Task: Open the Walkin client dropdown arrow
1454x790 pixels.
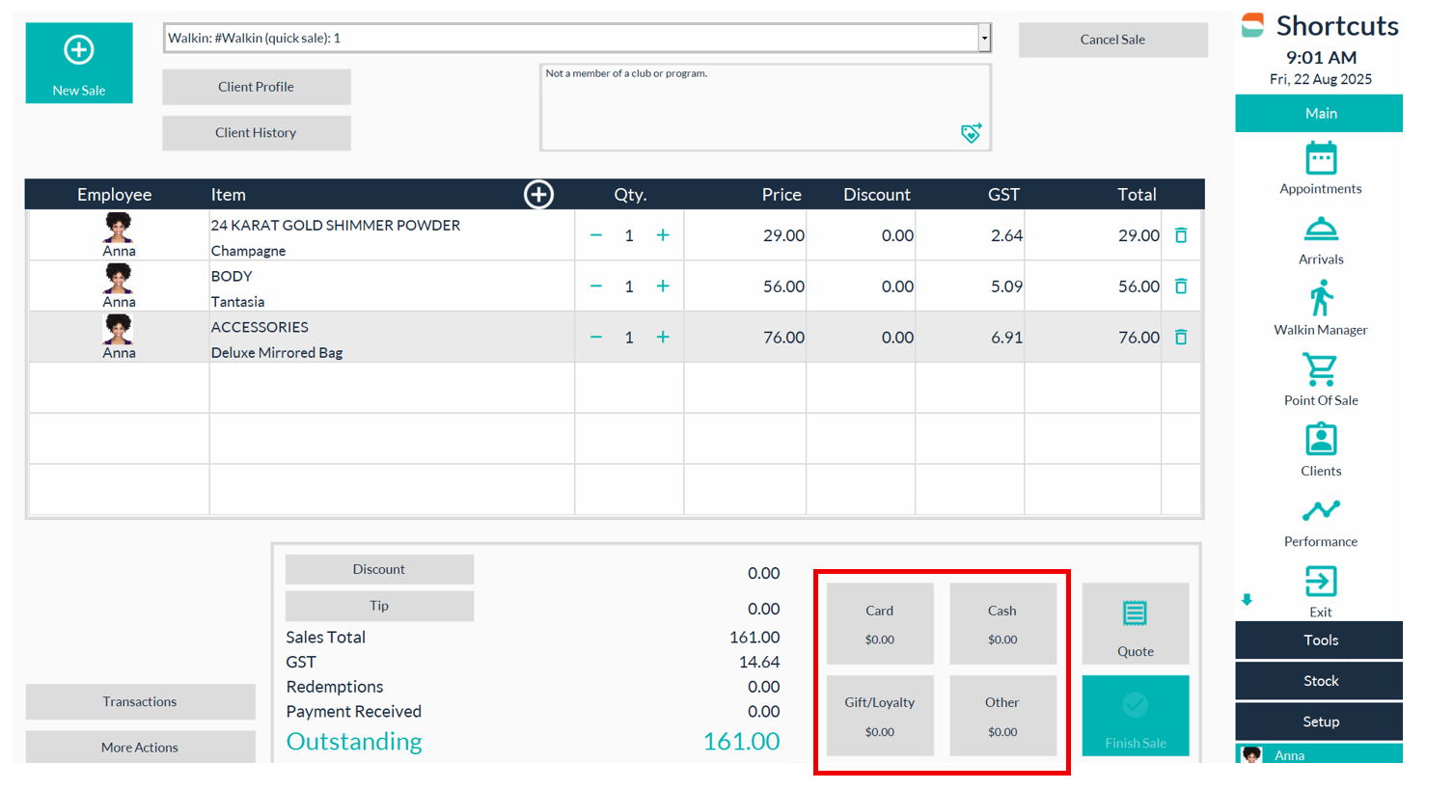Action: [984, 39]
